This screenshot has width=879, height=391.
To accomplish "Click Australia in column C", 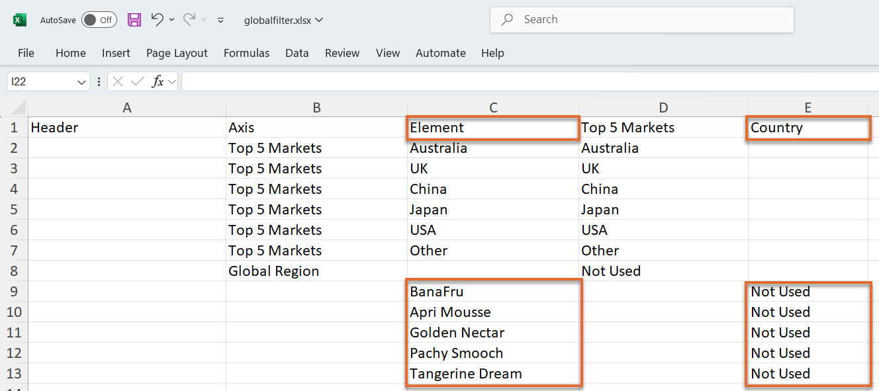I will click(x=493, y=148).
